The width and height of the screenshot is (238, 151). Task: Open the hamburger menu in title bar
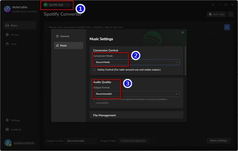pyautogui.click(x=213, y=5)
